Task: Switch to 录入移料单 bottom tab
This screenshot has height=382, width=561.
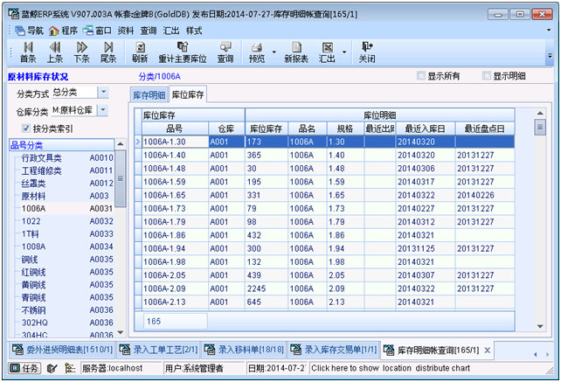Action: tap(244, 350)
